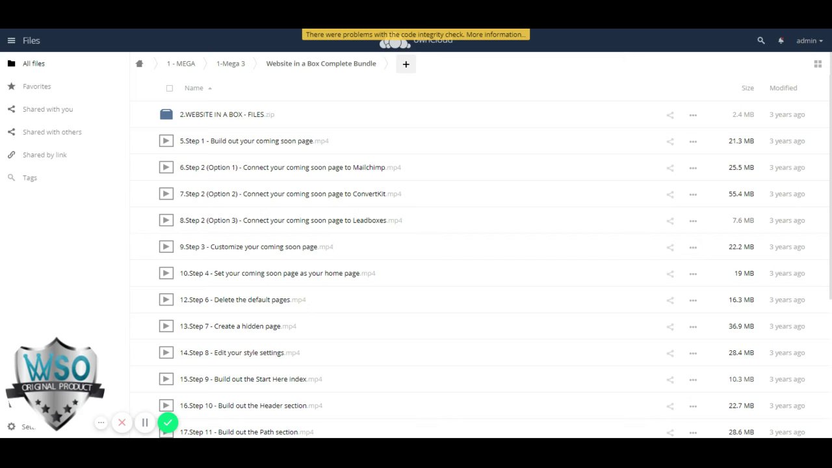Open recorder options three-dot button
This screenshot has width=832, height=468.
(x=101, y=423)
